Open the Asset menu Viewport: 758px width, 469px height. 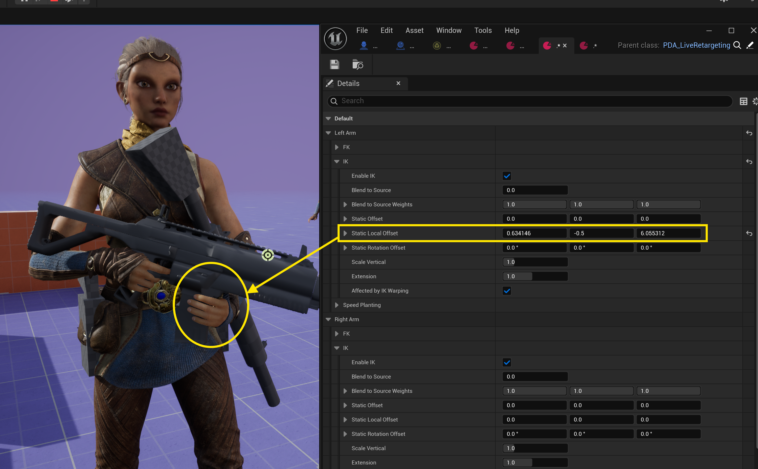tap(414, 31)
